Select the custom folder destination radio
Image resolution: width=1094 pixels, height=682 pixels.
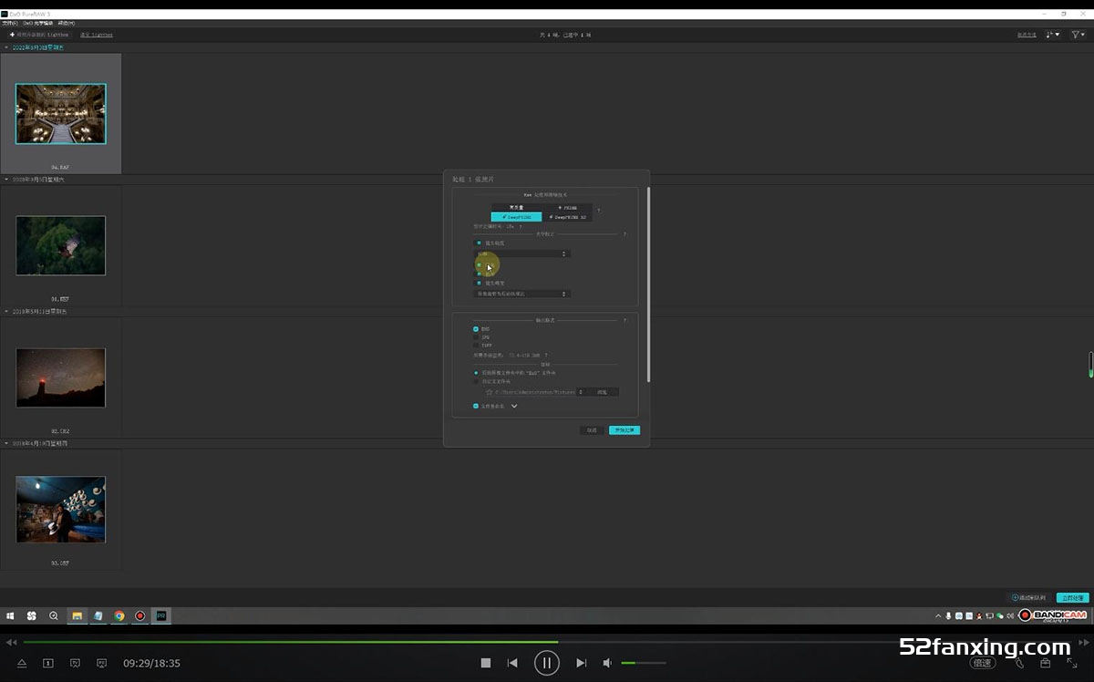click(476, 381)
